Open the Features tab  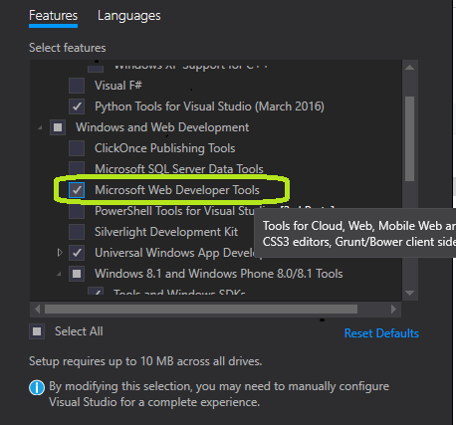[x=53, y=16]
